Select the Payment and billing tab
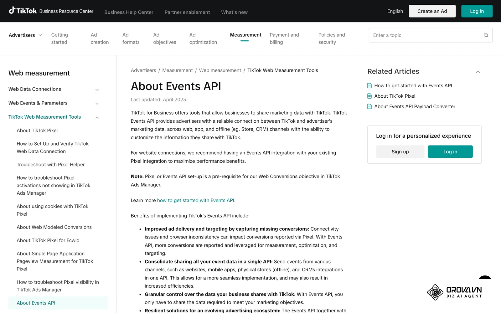501x313 pixels. [284, 38]
